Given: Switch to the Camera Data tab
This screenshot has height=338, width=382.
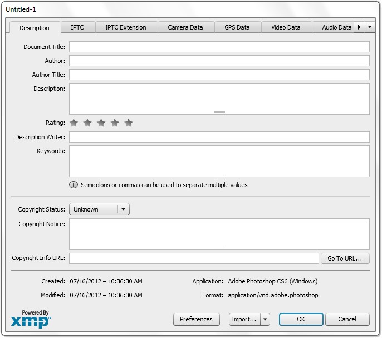Looking at the screenshot, I should coord(185,27).
